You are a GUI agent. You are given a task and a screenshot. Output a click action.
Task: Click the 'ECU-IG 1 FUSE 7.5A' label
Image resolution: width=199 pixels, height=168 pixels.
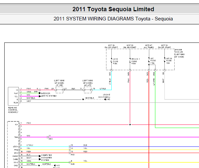click(136, 61)
